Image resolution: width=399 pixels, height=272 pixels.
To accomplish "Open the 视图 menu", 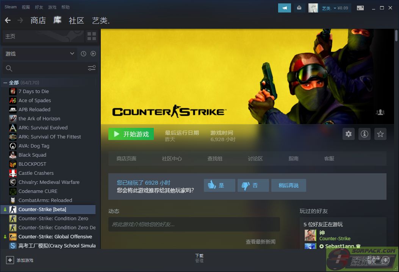I will coord(26,7).
